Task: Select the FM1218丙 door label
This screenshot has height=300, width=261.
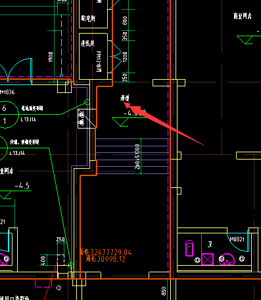Action: pyautogui.click(x=99, y=62)
